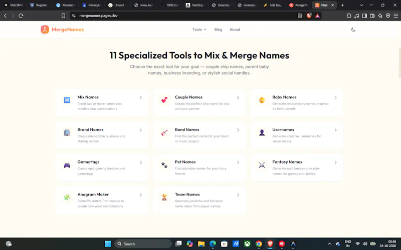401x250 pixels.
Task: Select the Gamertags title link
Action: click(x=89, y=162)
